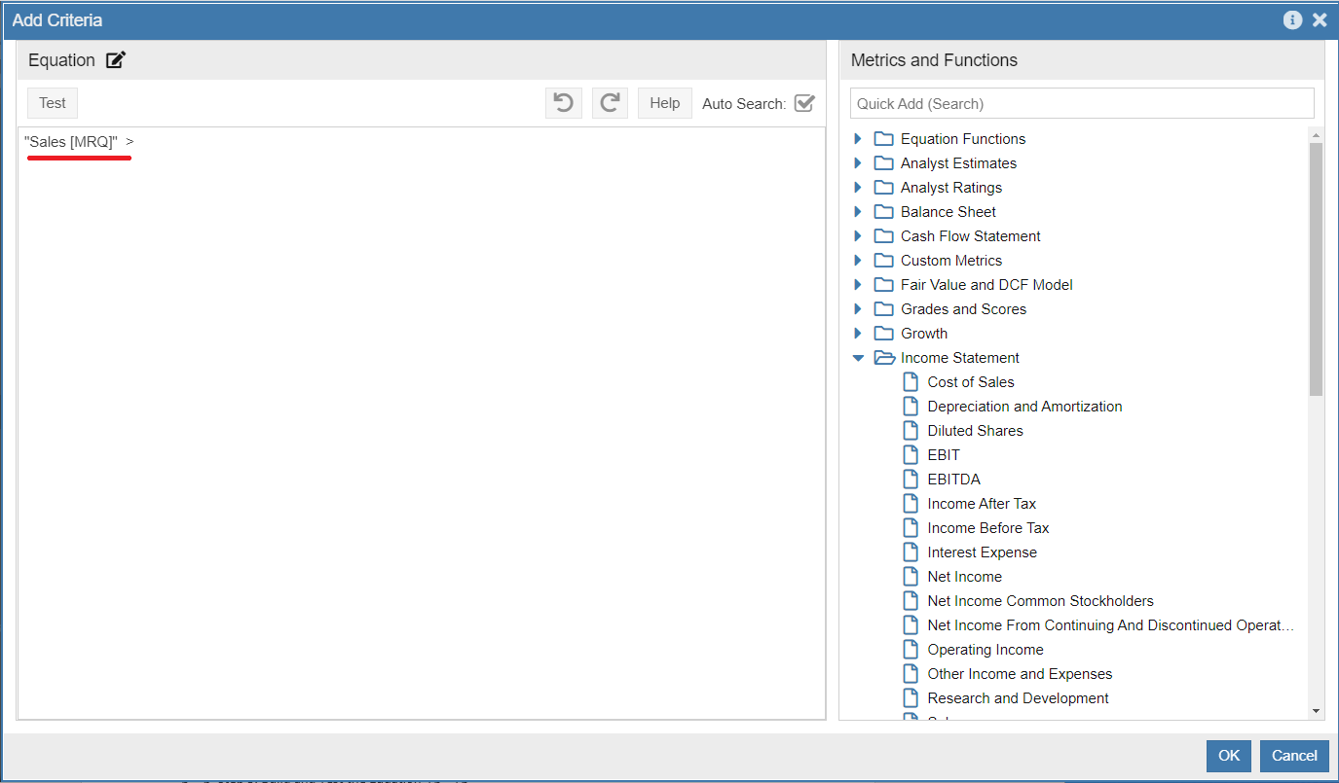Screen dimensions: 1339x783
Task: Click the Balance Sheet folder icon
Action: [883, 212]
